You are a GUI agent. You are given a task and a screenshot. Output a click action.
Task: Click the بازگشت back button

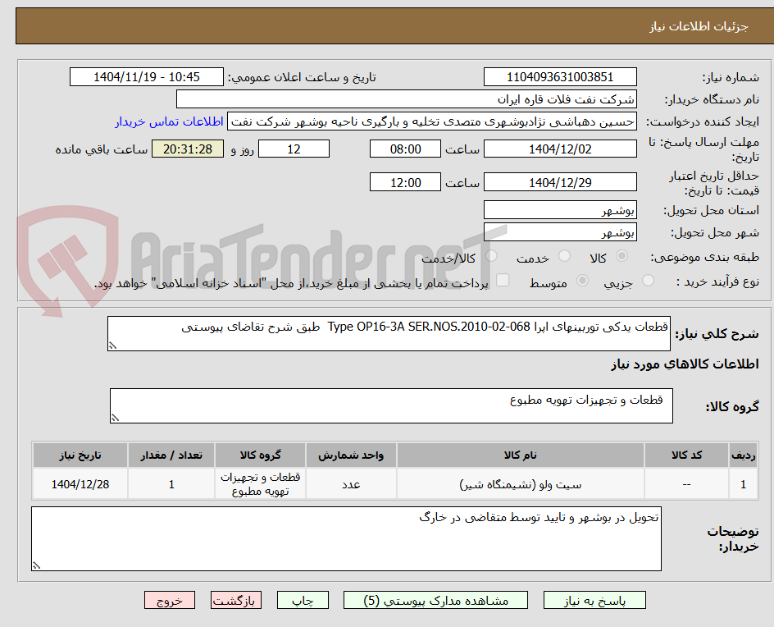pyautogui.click(x=236, y=600)
